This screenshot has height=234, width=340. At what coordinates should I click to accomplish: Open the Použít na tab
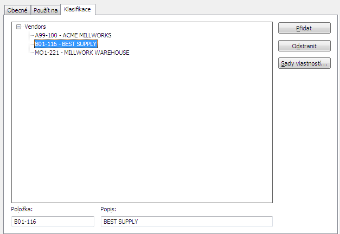pyautogui.click(x=46, y=10)
